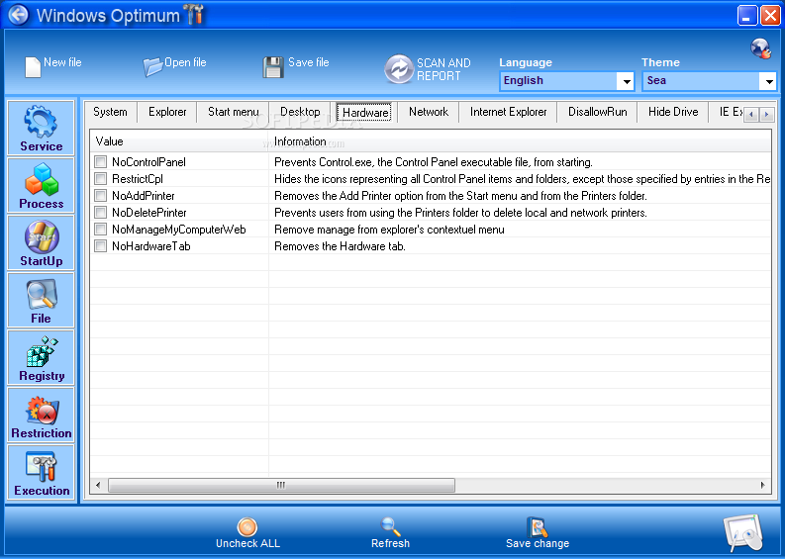Click the whiteboard icon at bottom right
Viewport: 785px width, 559px height.
[743, 533]
